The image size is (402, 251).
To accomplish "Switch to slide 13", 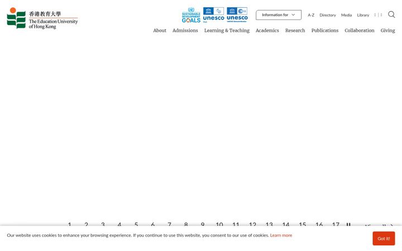I will pos(269,224).
